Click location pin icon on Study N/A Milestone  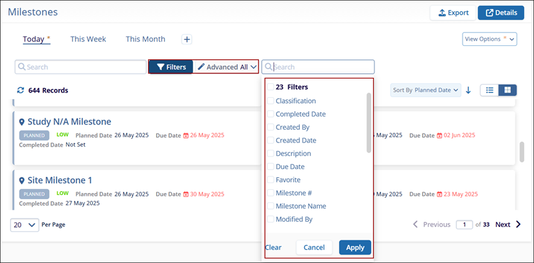click(x=22, y=122)
